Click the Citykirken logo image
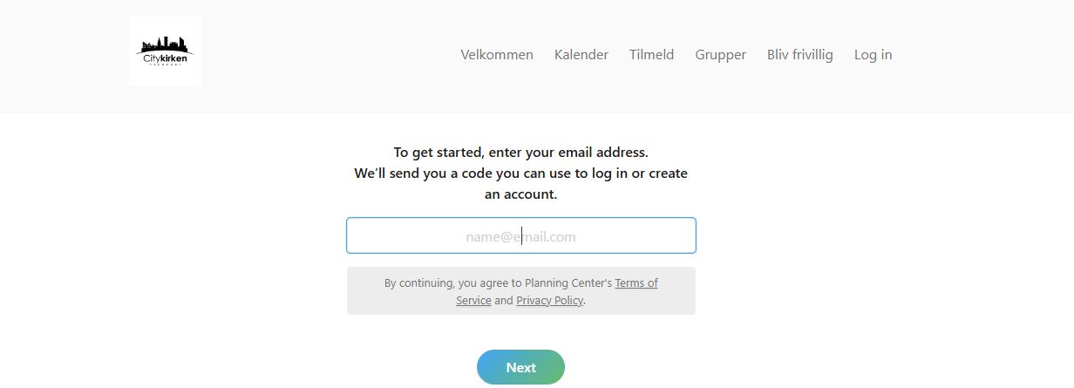1074x388 pixels. (165, 51)
